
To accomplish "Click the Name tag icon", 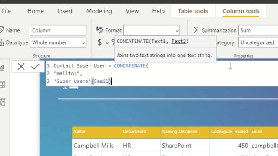I will click(x=2, y=30).
